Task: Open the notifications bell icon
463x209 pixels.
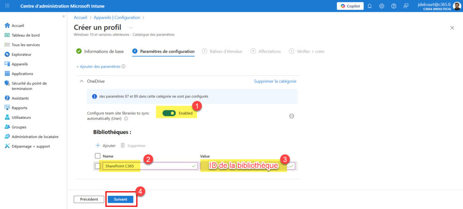Action: [370, 6]
